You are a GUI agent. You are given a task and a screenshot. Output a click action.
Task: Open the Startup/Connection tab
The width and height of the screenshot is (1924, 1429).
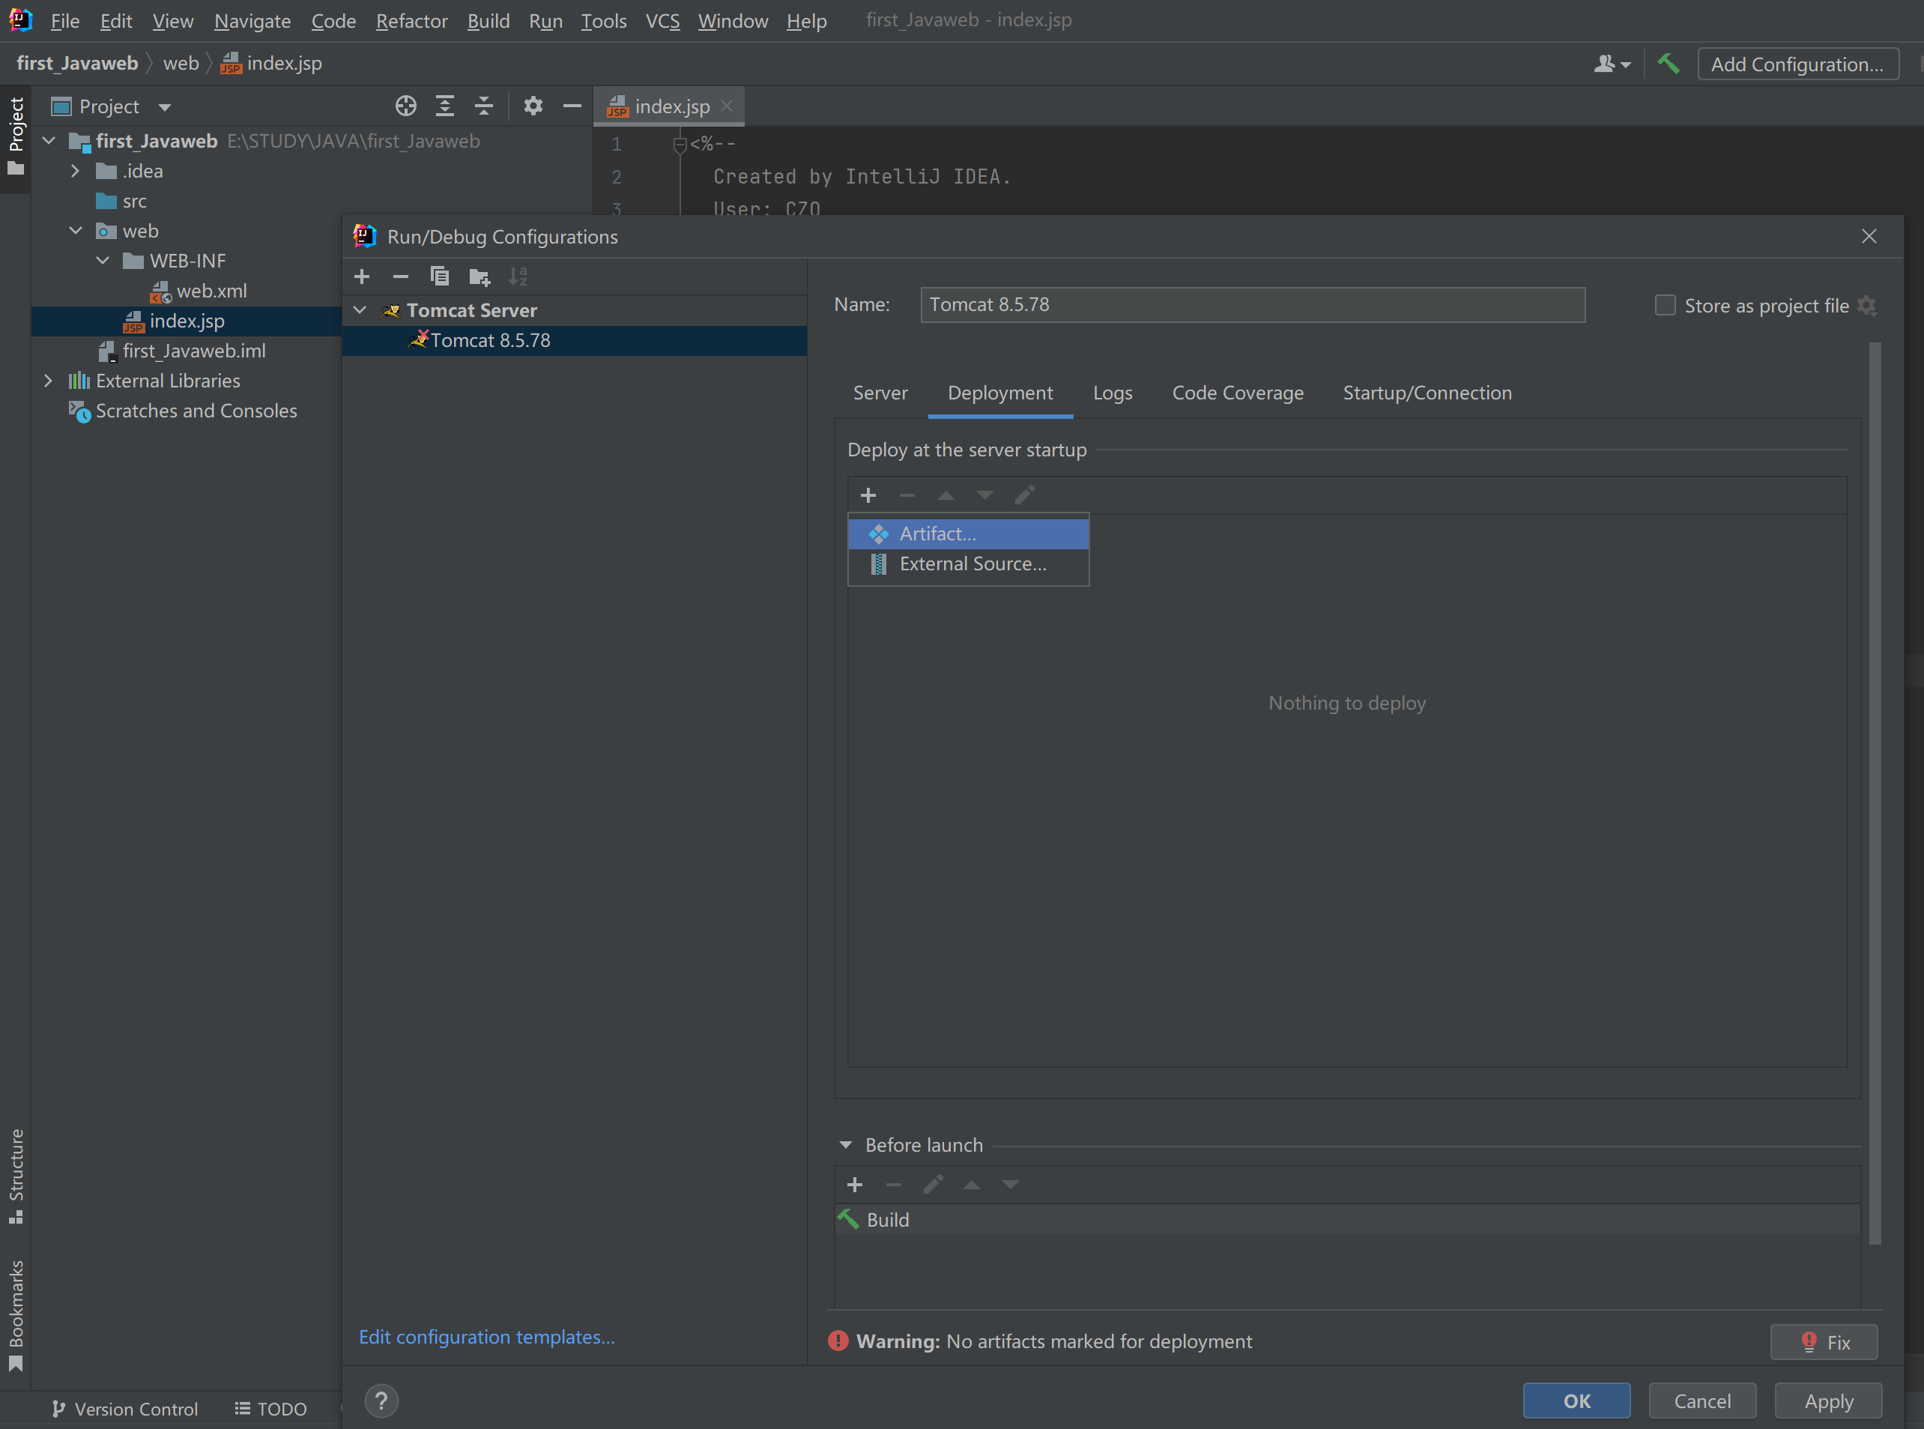tap(1427, 393)
